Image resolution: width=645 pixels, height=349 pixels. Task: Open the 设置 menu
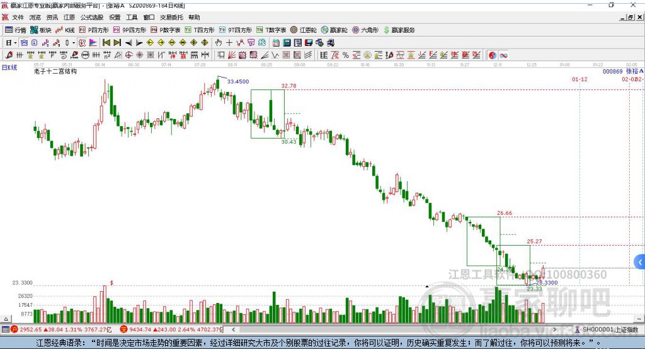[x=115, y=17]
